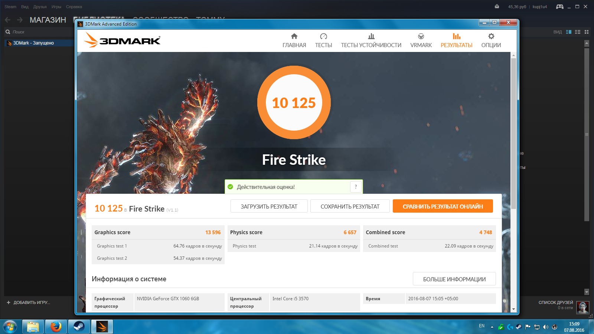Switch to the ТЕСТЫ tab
Viewport: 594px width, 334px height.
pos(323,40)
